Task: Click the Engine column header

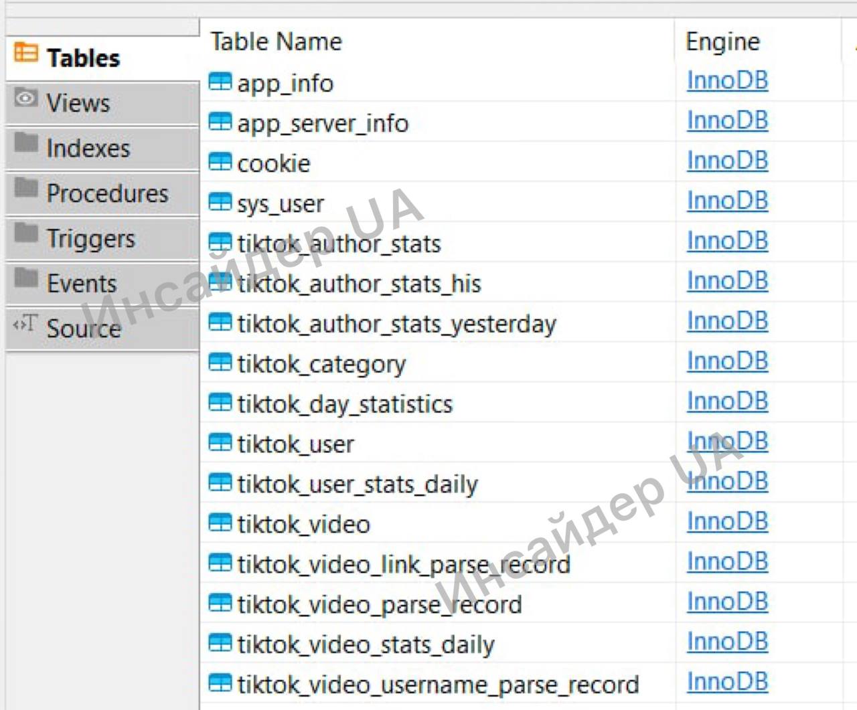Action: click(722, 42)
